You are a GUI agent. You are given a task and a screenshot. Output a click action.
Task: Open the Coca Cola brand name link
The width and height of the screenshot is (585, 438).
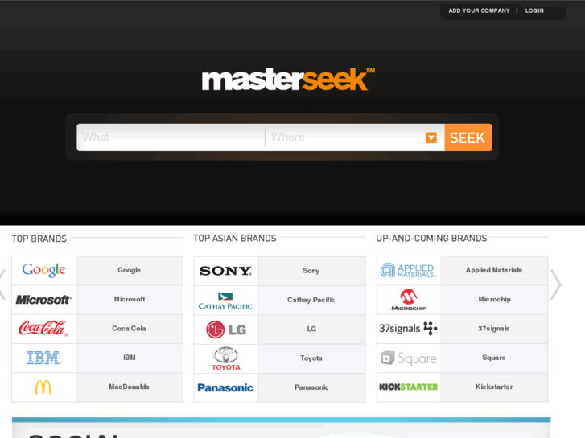click(129, 329)
